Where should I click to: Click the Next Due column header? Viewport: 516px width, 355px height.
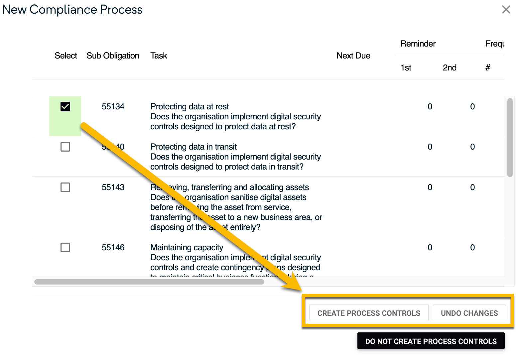coord(353,56)
